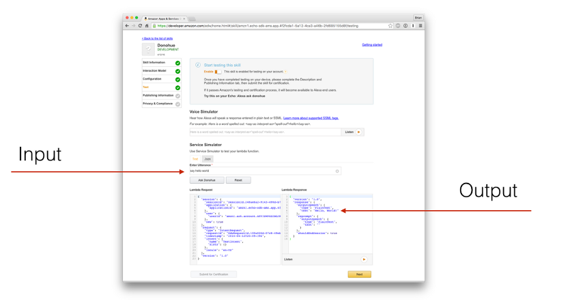Open the Getting started link
This screenshot has height=303, width=585.
coord(372,45)
